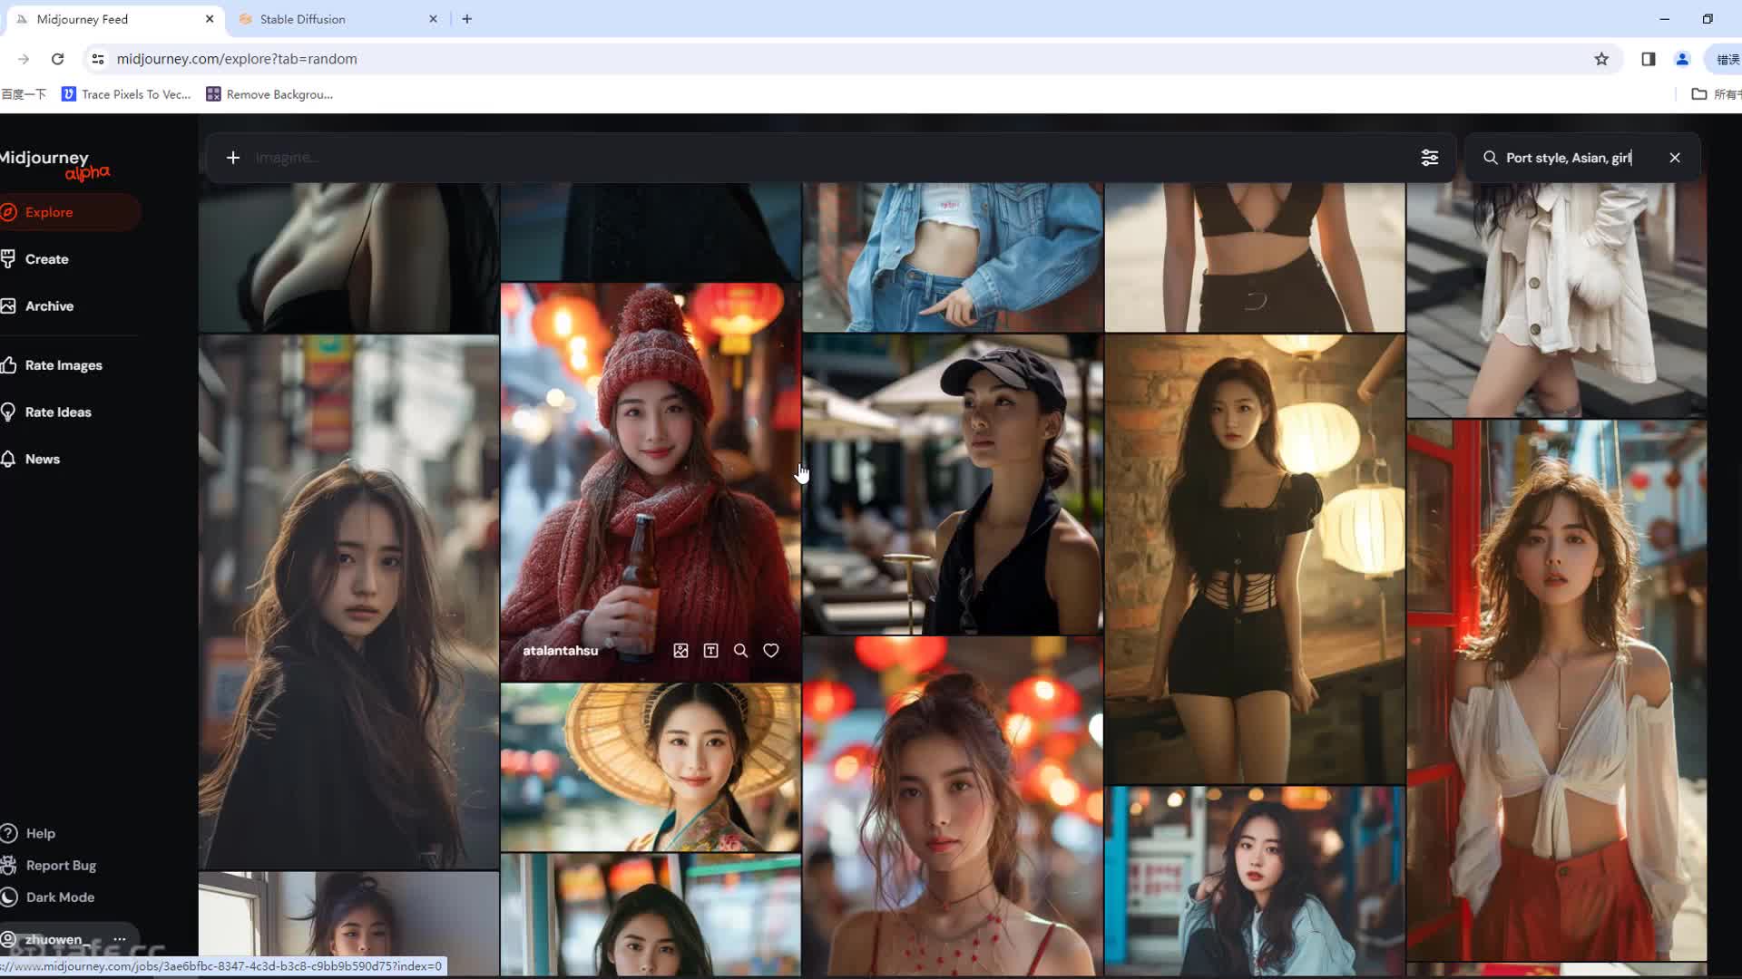Use image as reference icon on atalantahsu image
The image size is (1742, 979).
[681, 651]
